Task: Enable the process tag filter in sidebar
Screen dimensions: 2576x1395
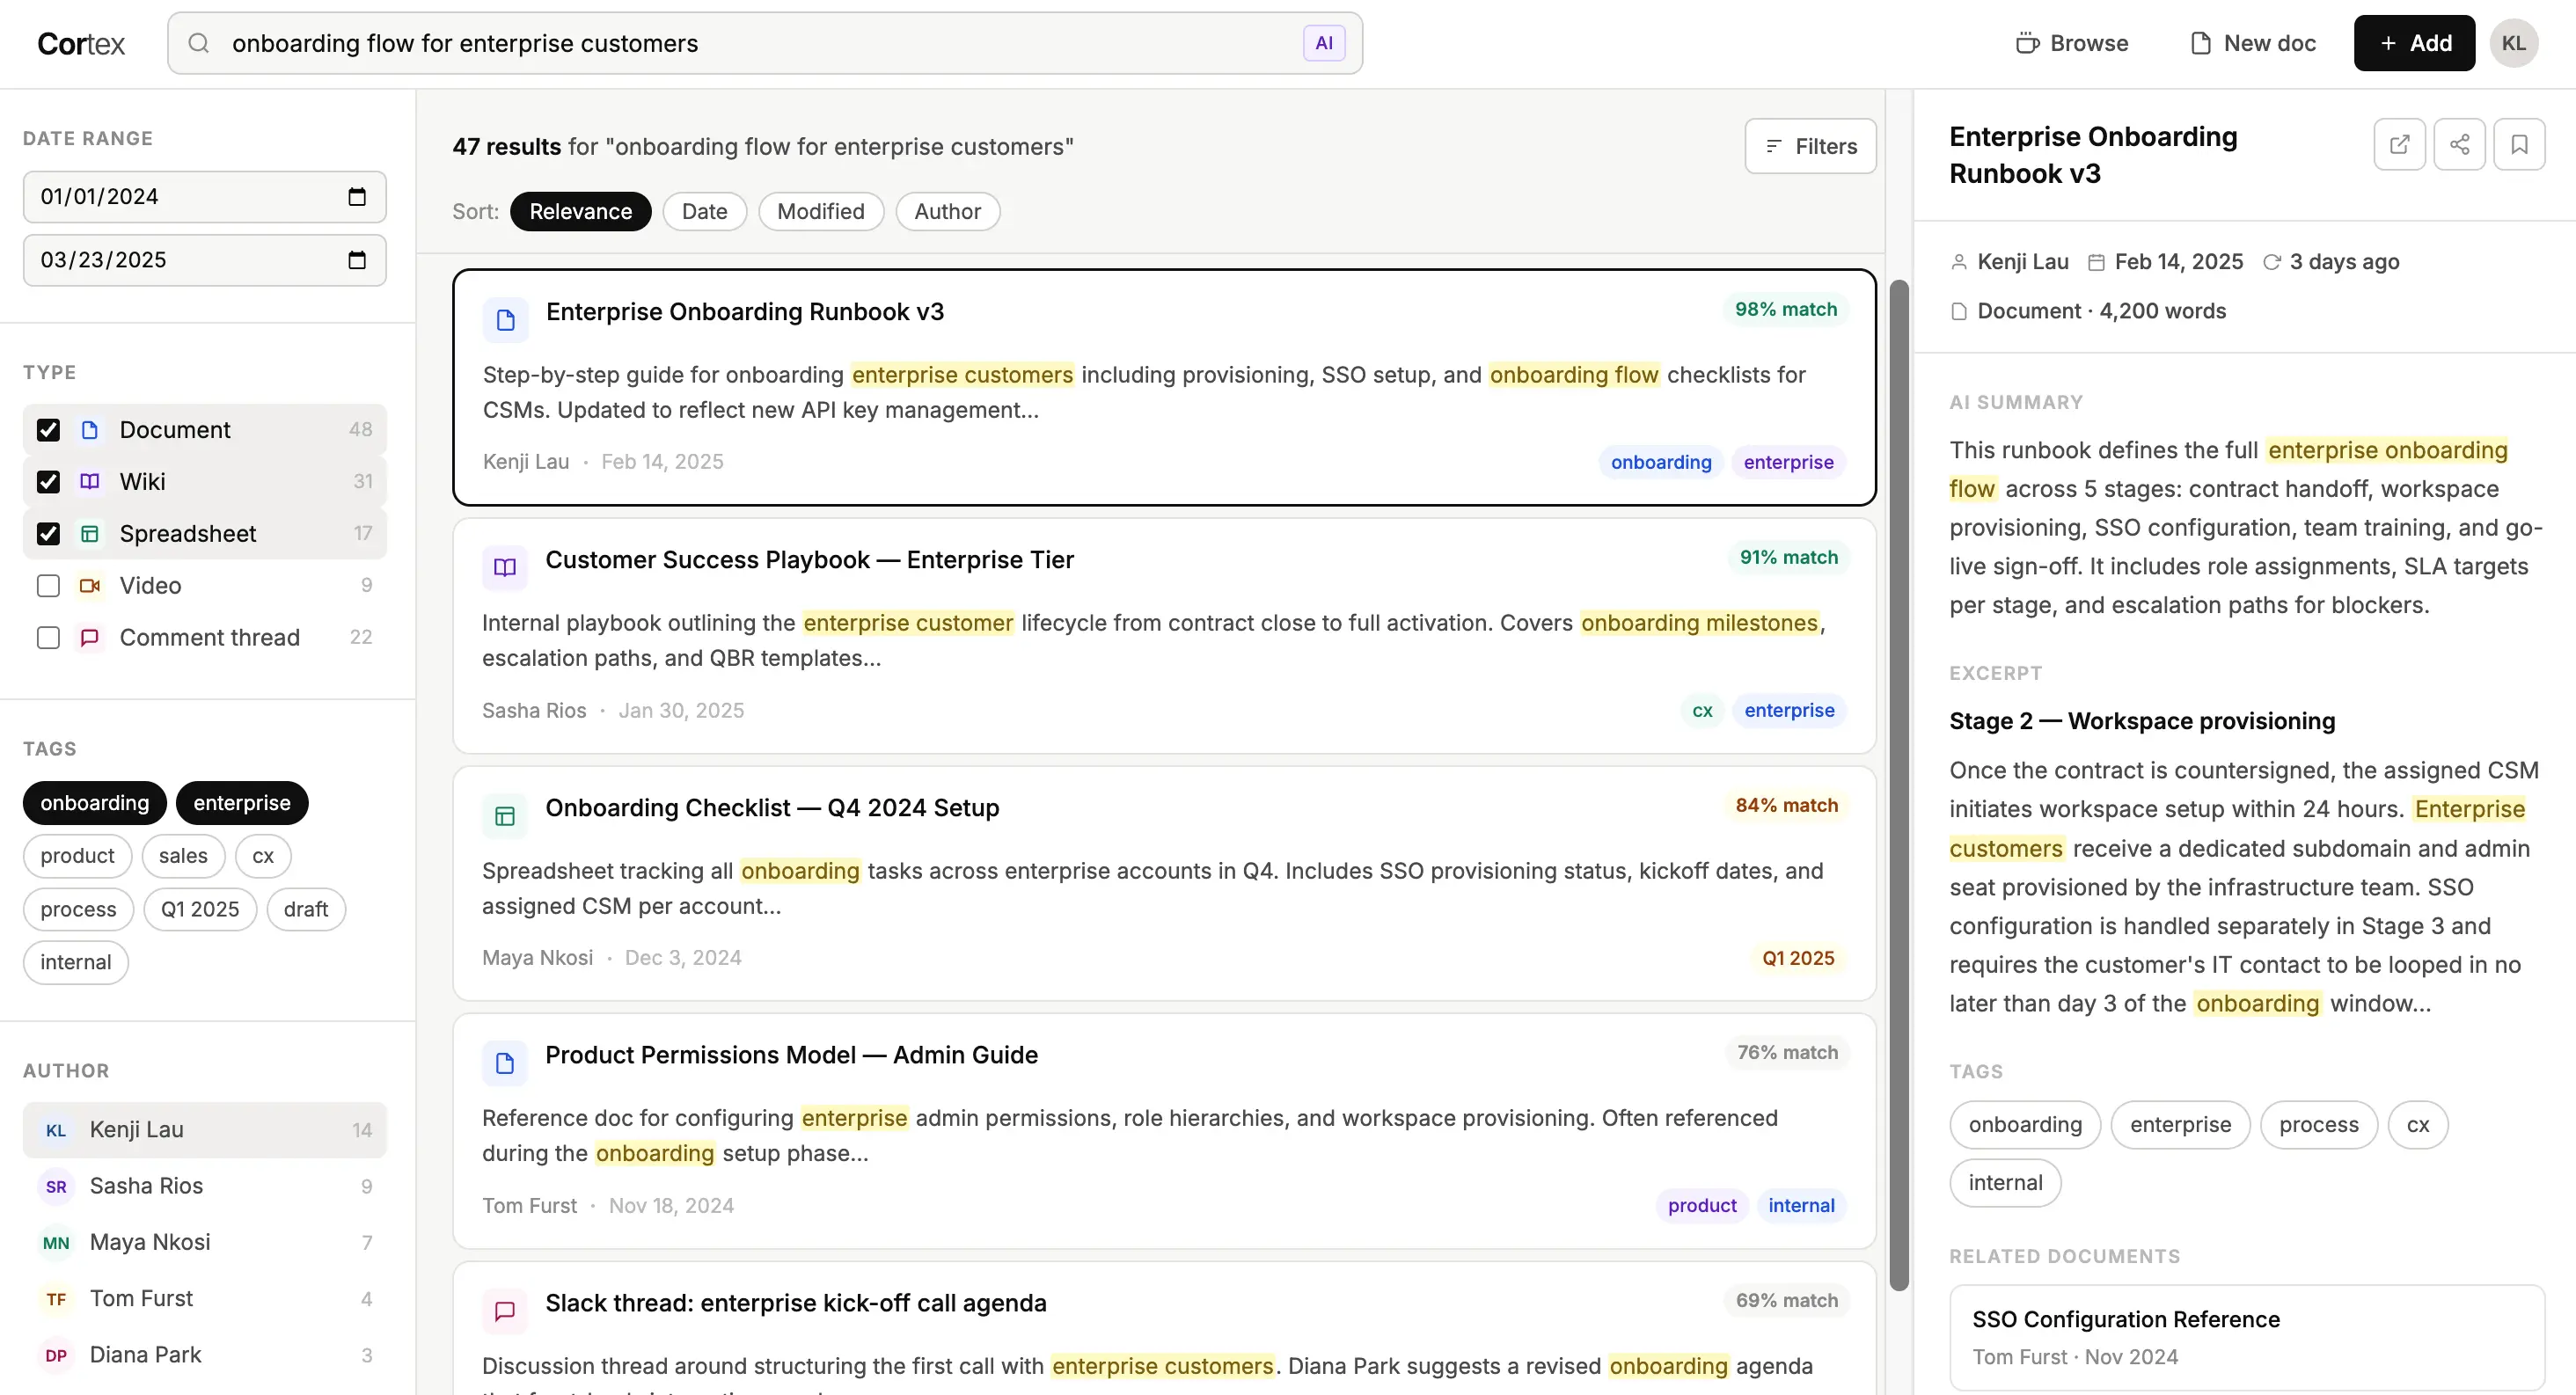Action: [x=79, y=909]
